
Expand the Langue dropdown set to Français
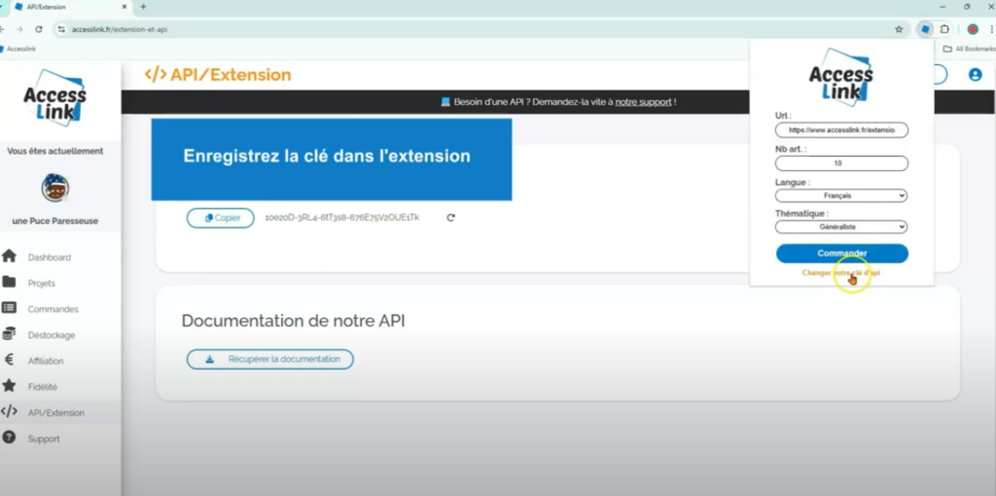coord(841,195)
